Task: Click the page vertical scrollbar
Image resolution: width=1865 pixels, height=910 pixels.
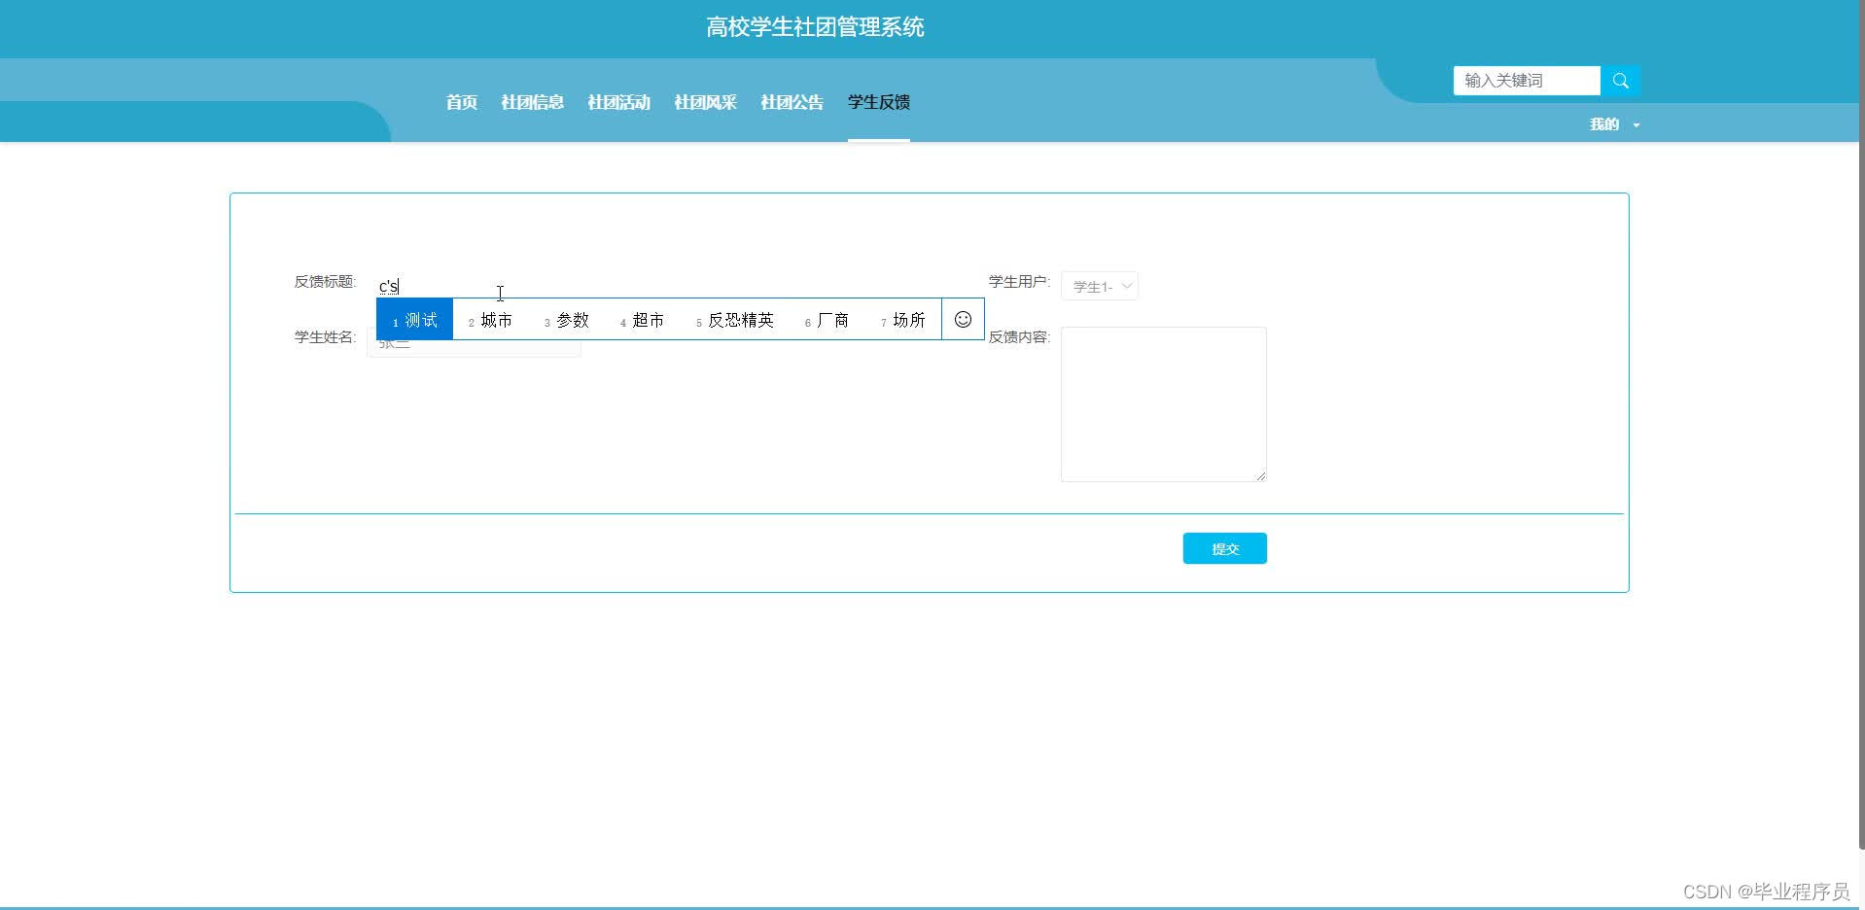Action: coord(1861,424)
